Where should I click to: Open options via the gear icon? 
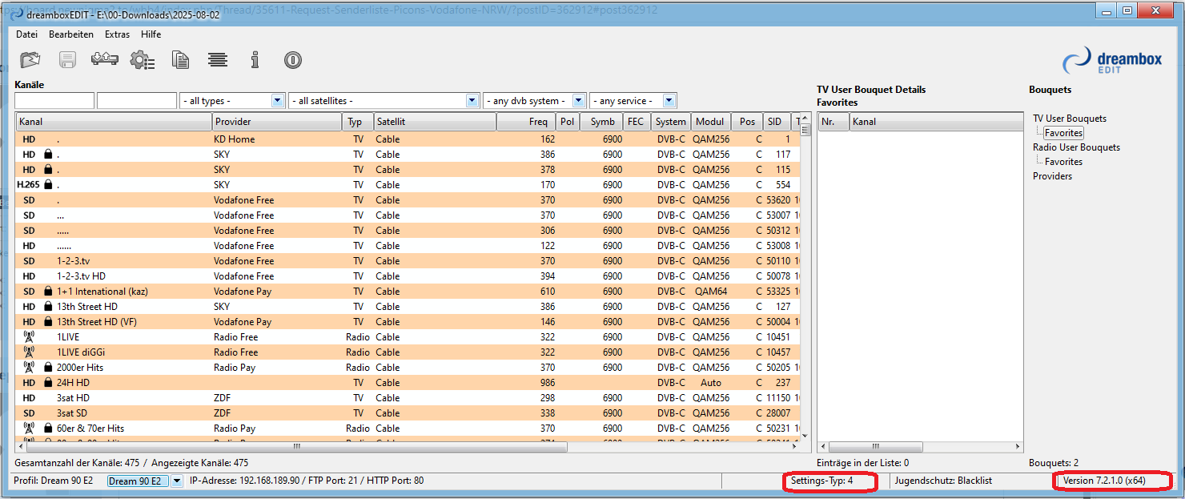[x=143, y=60]
